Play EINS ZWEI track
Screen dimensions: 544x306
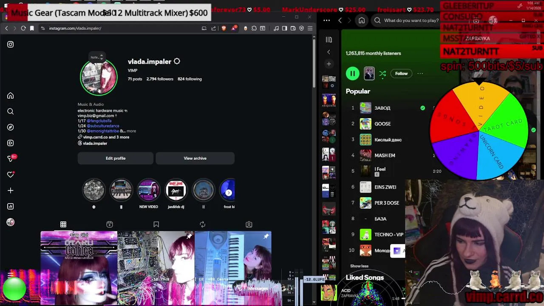[x=385, y=187]
